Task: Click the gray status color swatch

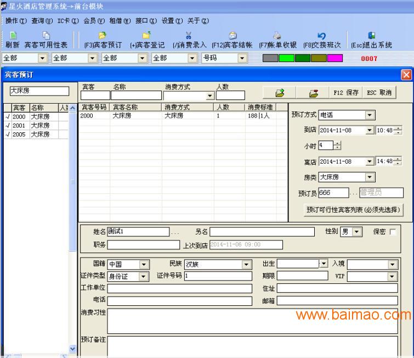Action: coord(270,58)
